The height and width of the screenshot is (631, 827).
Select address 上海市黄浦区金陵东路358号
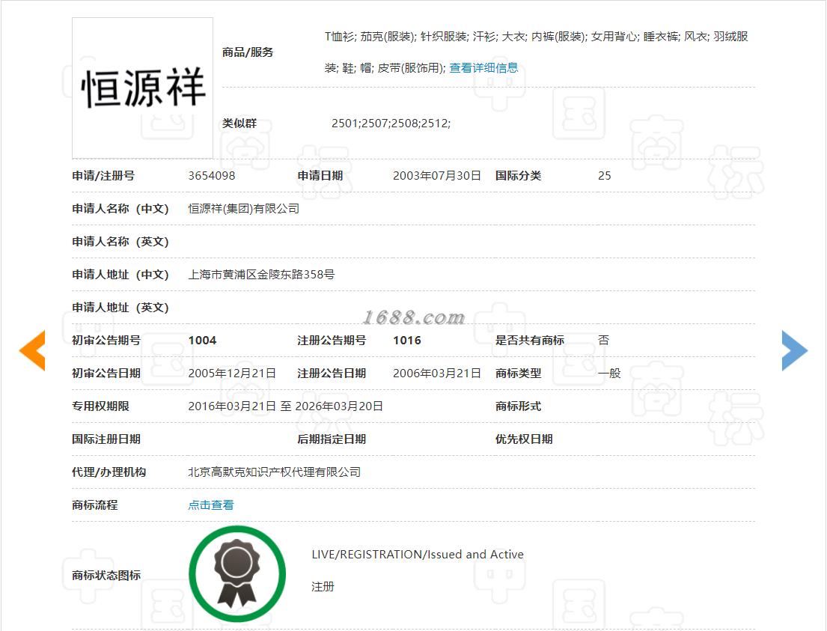tap(261, 275)
